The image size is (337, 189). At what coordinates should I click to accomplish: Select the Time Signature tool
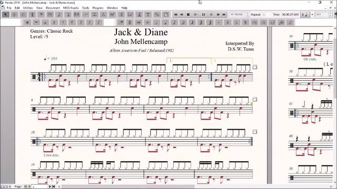tap(32, 15)
